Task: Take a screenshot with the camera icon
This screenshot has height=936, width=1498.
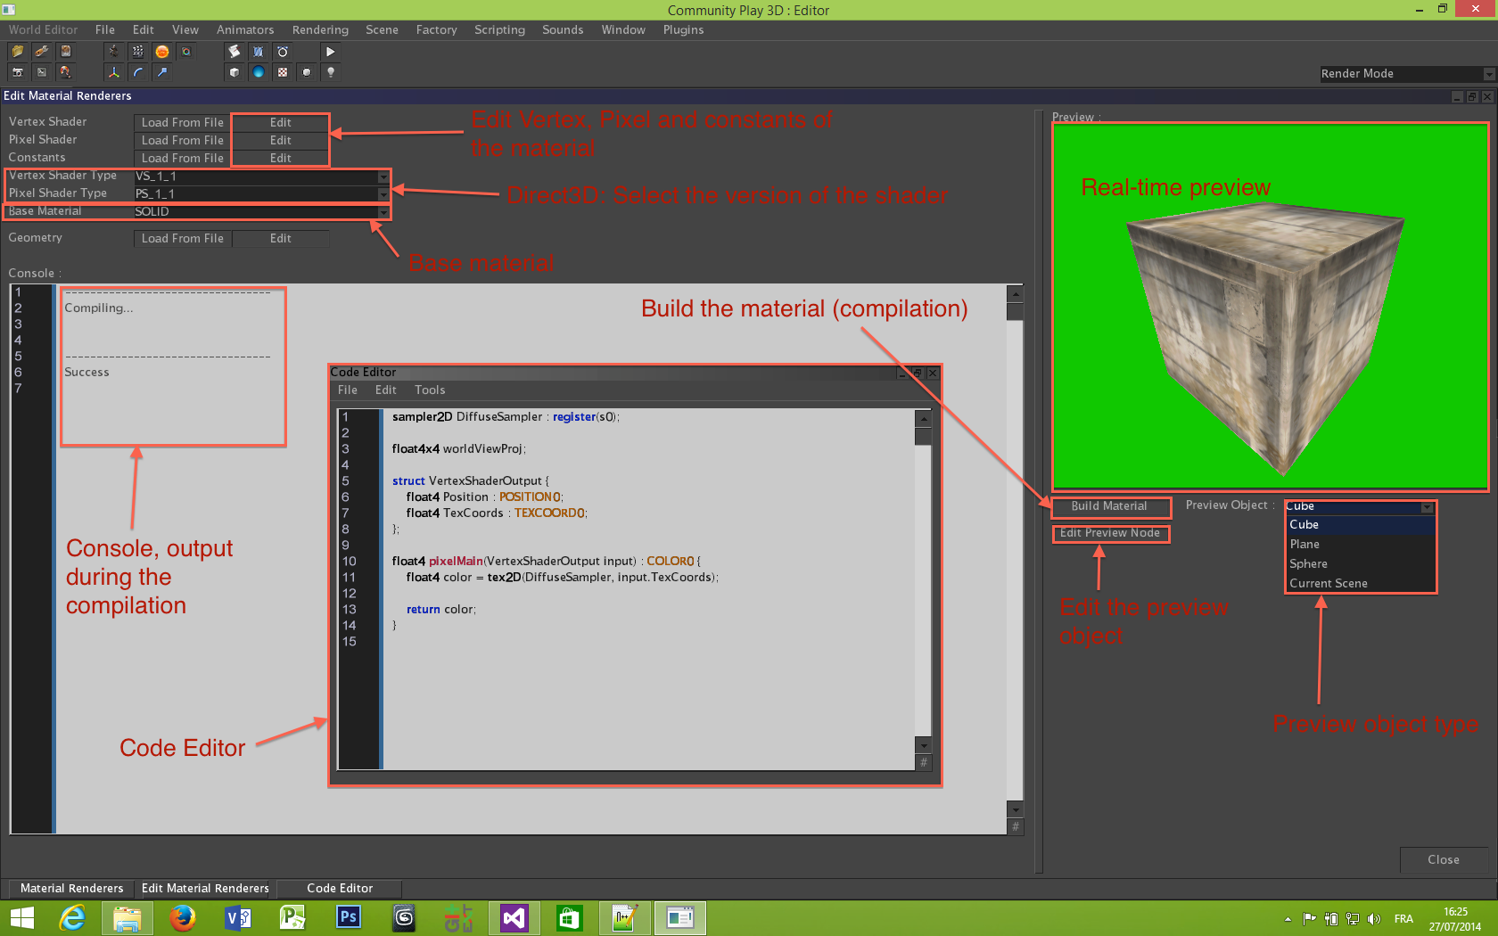Action: pyautogui.click(x=18, y=72)
